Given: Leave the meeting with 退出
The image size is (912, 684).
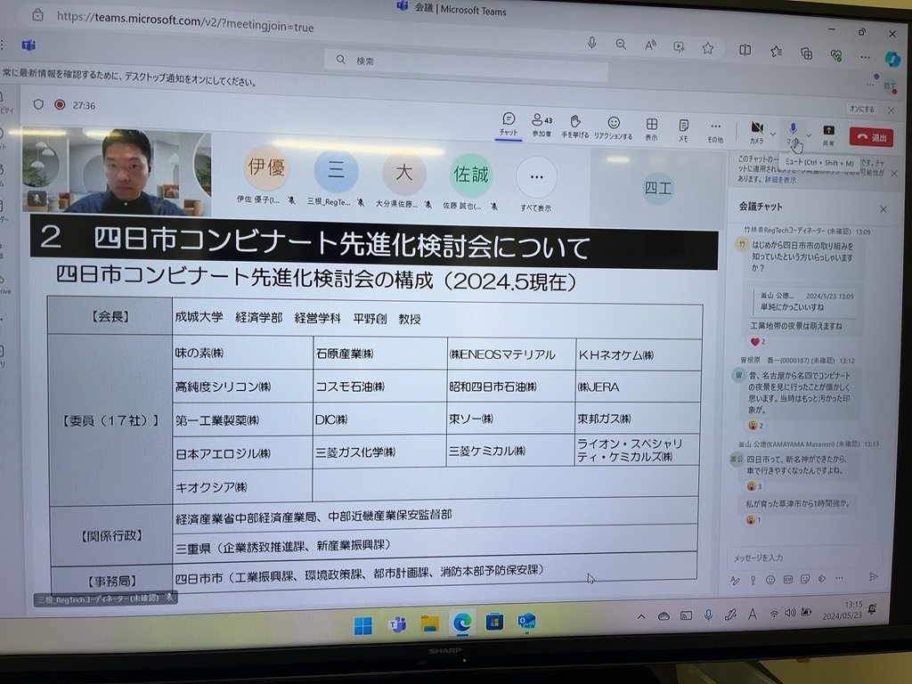Looking at the screenshot, I should point(871,137).
